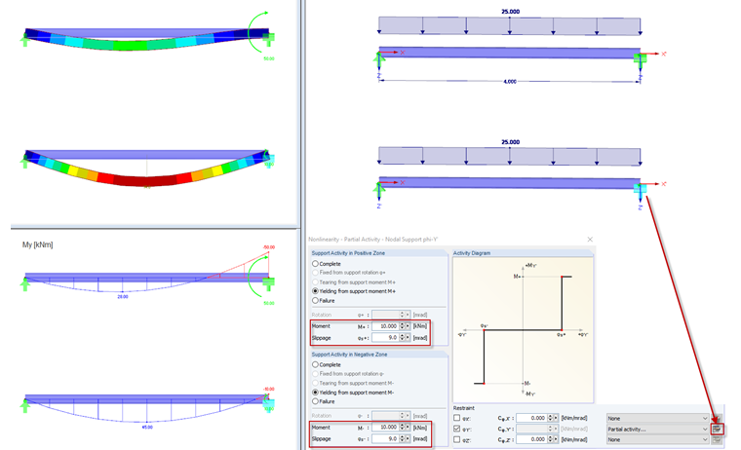Image resolution: width=741 pixels, height=450 pixels.
Task: Click the My [kNm] diagram label
Action: point(37,244)
